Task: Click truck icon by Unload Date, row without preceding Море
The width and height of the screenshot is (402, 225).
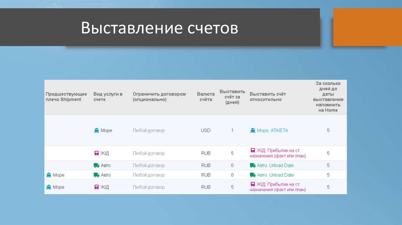Action: pos(253,165)
